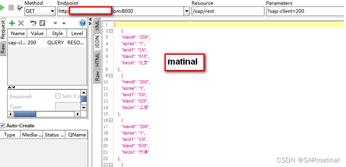This screenshot has height=167, width=346.
Task: Click the Status column header in the lower table
Action: pos(54,135)
